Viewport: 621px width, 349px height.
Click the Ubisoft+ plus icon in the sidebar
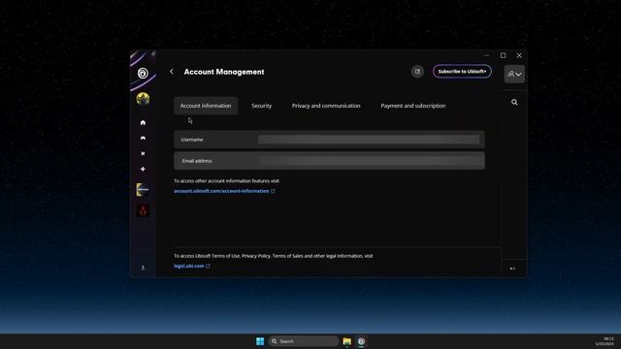pyautogui.click(x=143, y=169)
